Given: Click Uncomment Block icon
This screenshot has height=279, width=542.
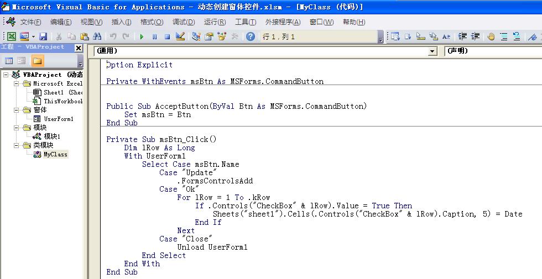Looking at the screenshot, I should [x=517, y=36].
